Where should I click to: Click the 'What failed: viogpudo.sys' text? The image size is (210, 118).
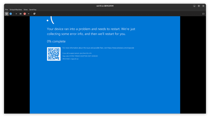pos(70,59)
